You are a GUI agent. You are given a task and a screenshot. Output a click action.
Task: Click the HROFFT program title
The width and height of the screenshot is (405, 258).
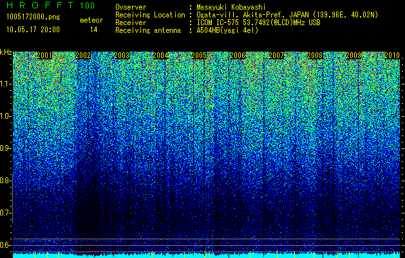coord(40,5)
